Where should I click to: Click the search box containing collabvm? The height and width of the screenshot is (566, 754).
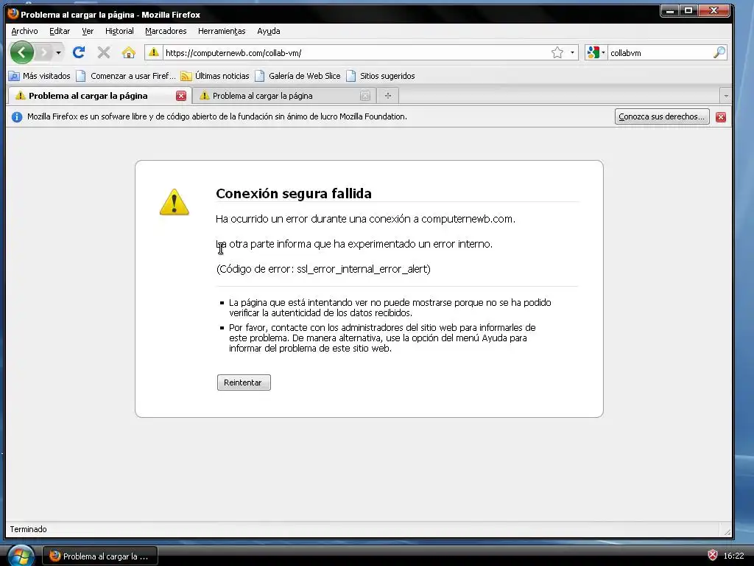[660, 53]
